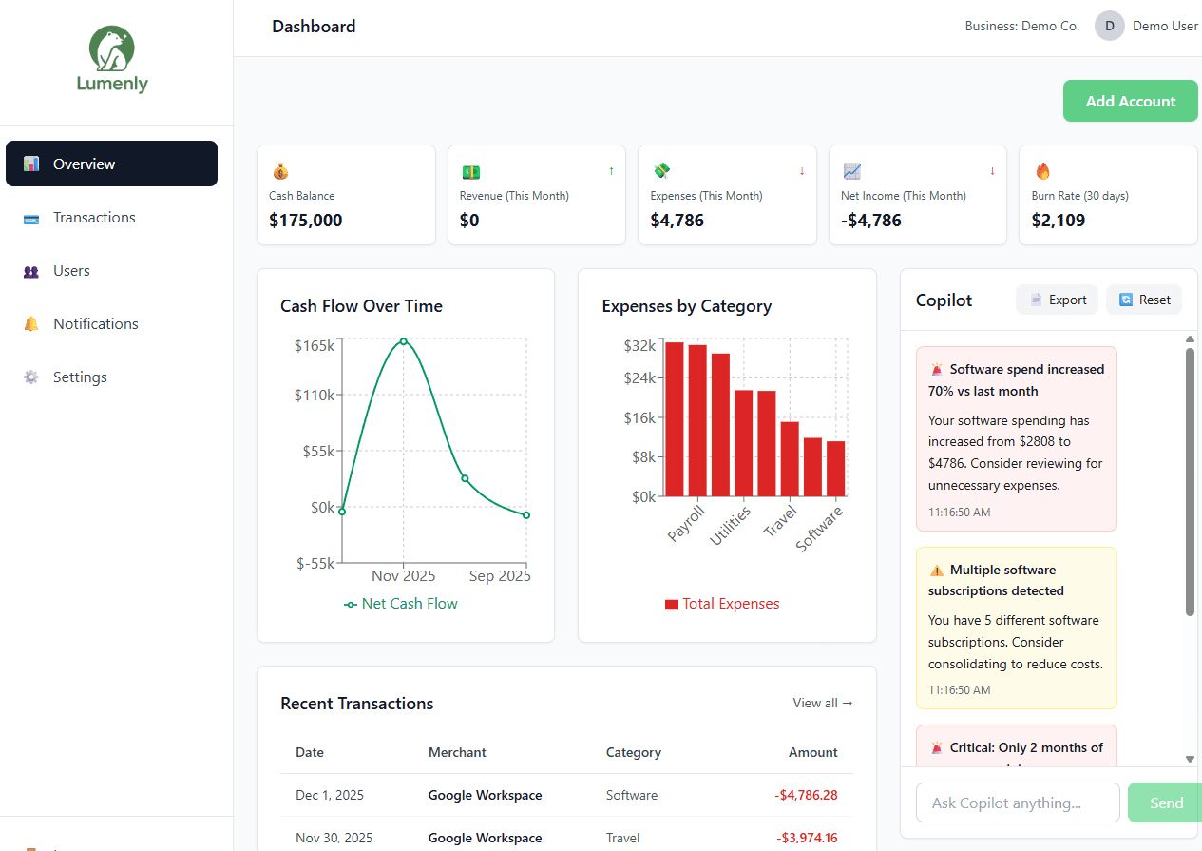Click the Burn Rate flame icon

pos(1042,170)
